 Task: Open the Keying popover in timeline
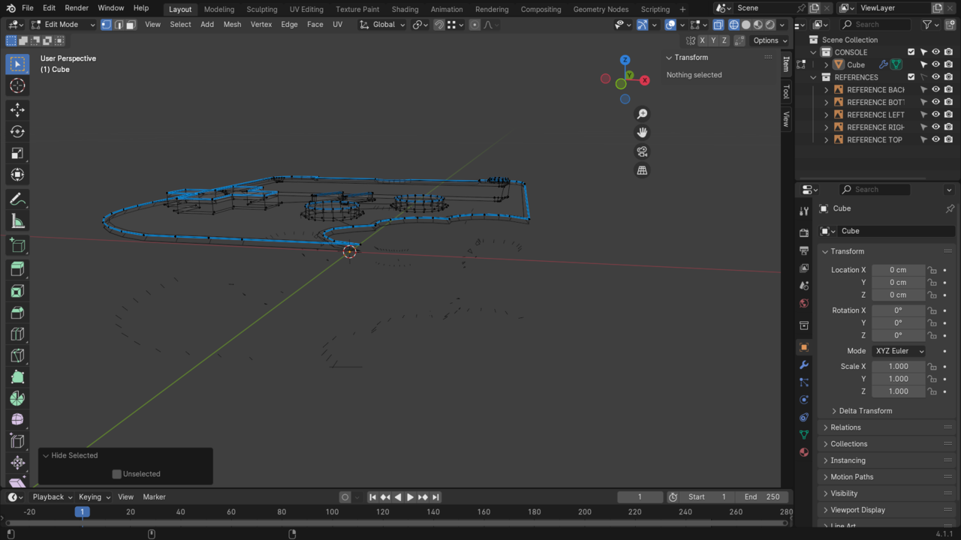[94, 496]
